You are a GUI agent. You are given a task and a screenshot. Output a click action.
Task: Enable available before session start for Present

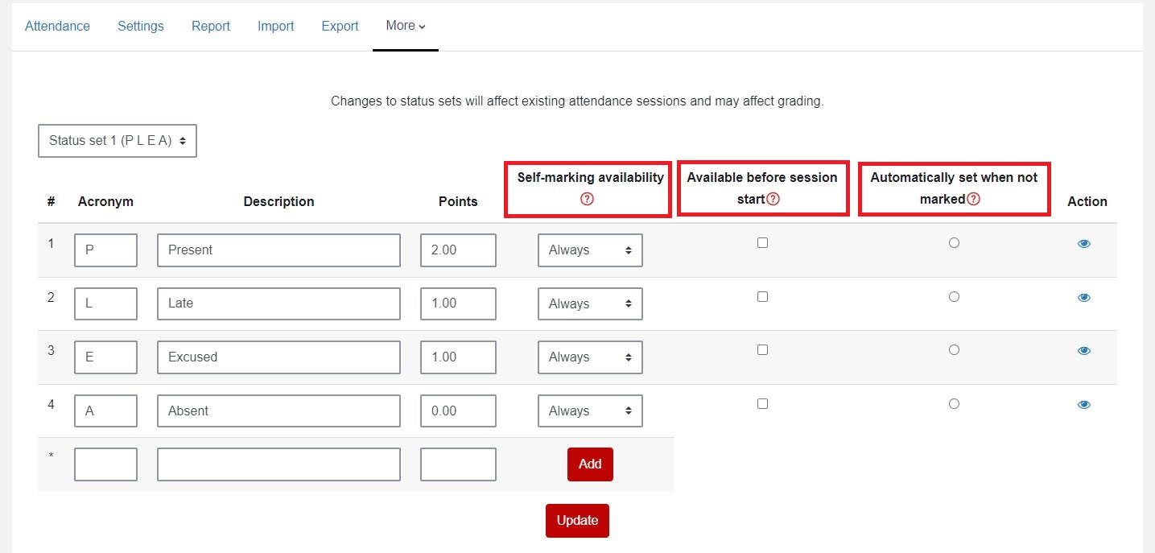[762, 242]
